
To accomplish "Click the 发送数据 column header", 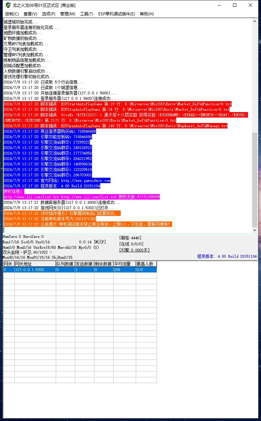I will click(84, 264).
